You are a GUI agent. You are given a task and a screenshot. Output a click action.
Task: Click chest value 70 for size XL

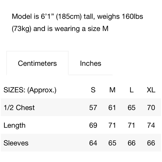[151, 108]
